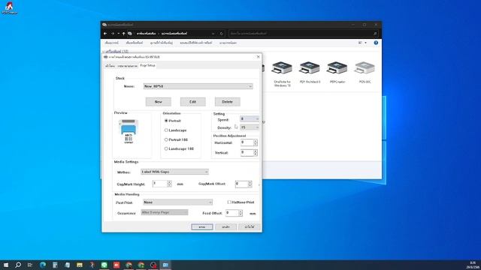Open the Stock Name dropdown
The height and width of the screenshot is (270, 481).
pos(198,86)
